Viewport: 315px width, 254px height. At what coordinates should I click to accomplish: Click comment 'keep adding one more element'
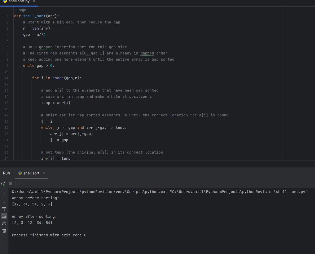pos(99,60)
